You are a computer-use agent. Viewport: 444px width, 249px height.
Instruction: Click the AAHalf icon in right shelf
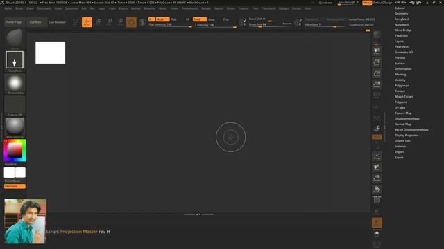[377, 84]
